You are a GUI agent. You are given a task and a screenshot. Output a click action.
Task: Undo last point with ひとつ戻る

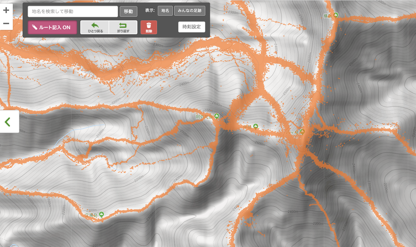pos(95,27)
